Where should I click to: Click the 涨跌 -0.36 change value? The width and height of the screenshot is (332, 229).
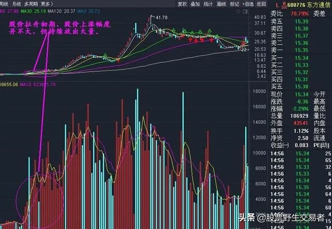(x=302, y=102)
